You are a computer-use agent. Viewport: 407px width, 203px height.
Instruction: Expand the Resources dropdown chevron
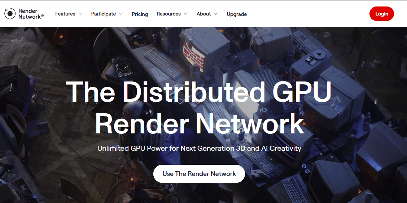click(185, 14)
